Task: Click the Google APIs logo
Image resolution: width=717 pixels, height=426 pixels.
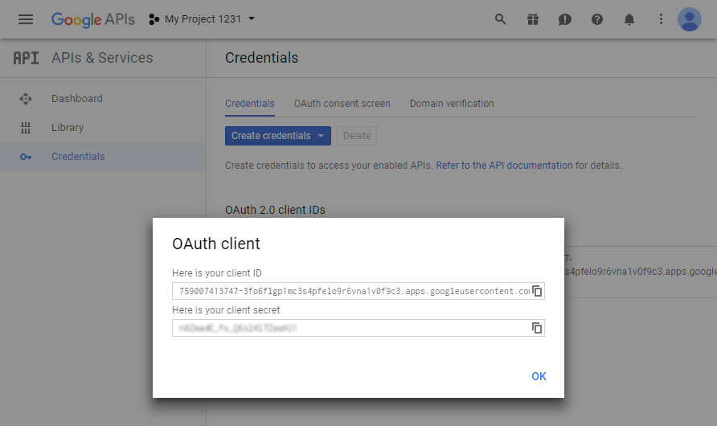Action: tap(92, 19)
